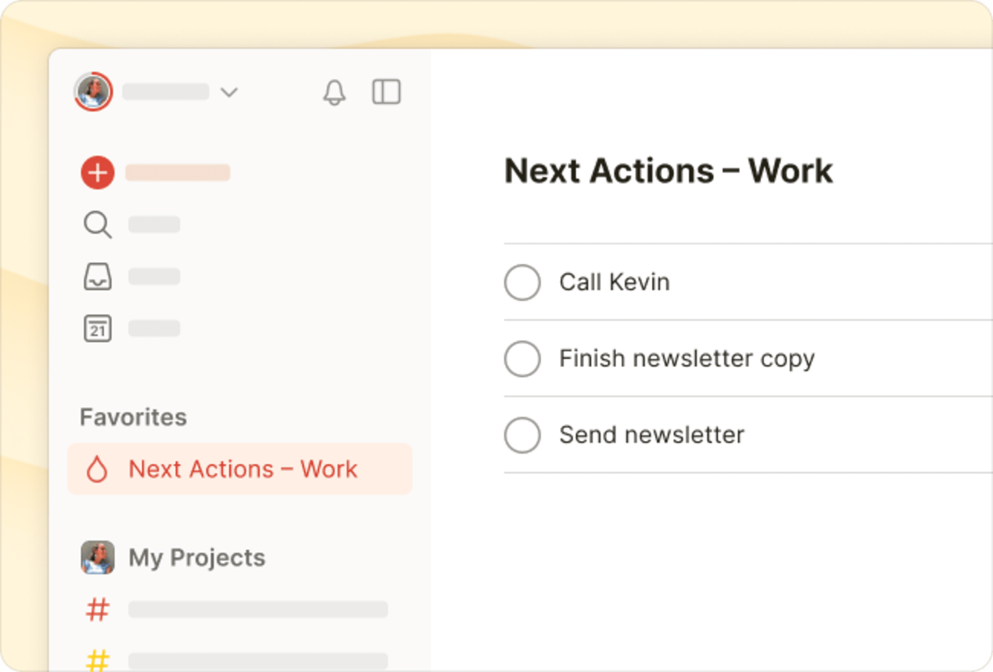Open the workspace switcher chevron
This screenshot has height=672, width=993.
(229, 92)
